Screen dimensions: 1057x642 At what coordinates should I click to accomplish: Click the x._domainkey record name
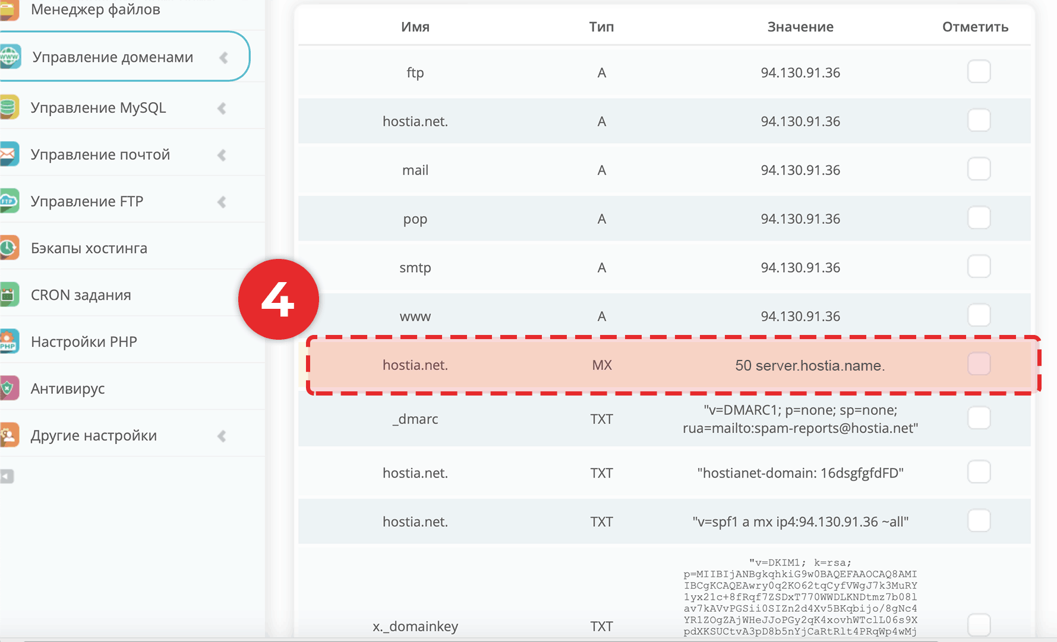coord(415,626)
